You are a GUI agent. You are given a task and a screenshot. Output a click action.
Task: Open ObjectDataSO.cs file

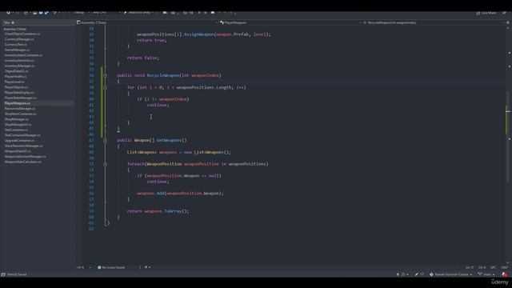click(x=16, y=71)
